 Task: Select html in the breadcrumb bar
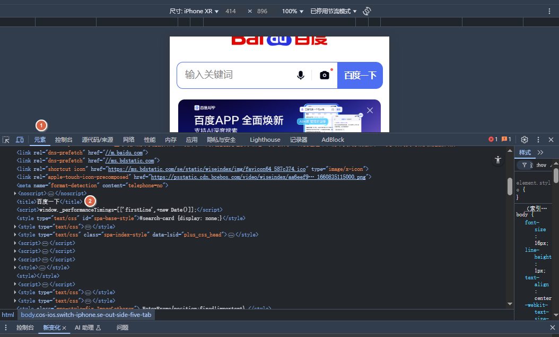point(8,315)
